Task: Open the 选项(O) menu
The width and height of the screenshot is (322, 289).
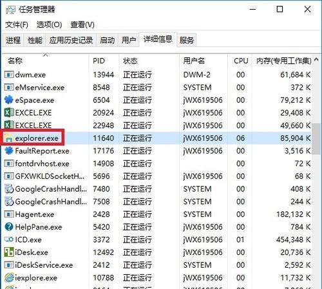Action: tap(49, 25)
